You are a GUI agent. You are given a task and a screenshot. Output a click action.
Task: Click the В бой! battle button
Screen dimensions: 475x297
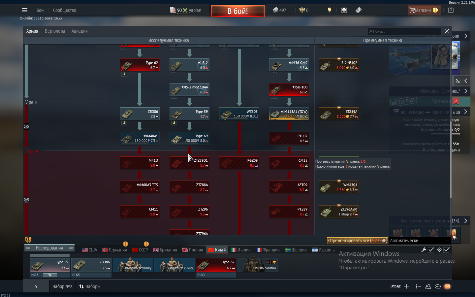click(237, 11)
